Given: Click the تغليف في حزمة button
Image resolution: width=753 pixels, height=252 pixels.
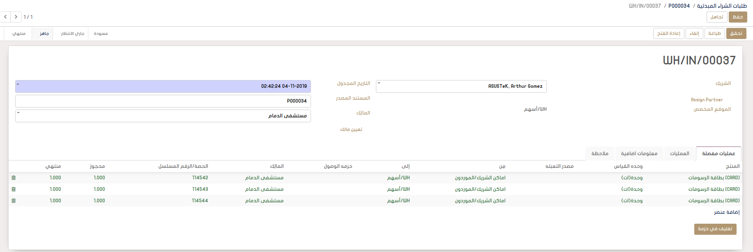Looking at the screenshot, I should coord(715,229).
